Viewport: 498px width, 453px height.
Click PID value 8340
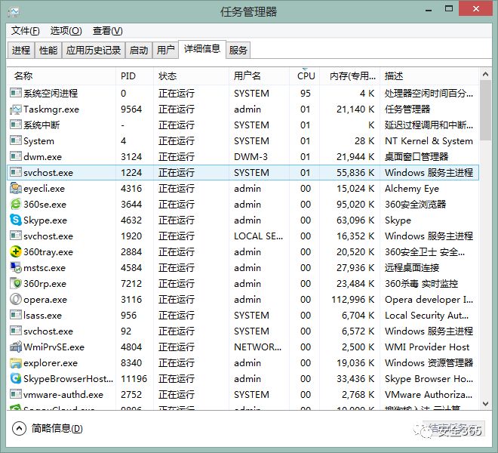click(131, 362)
